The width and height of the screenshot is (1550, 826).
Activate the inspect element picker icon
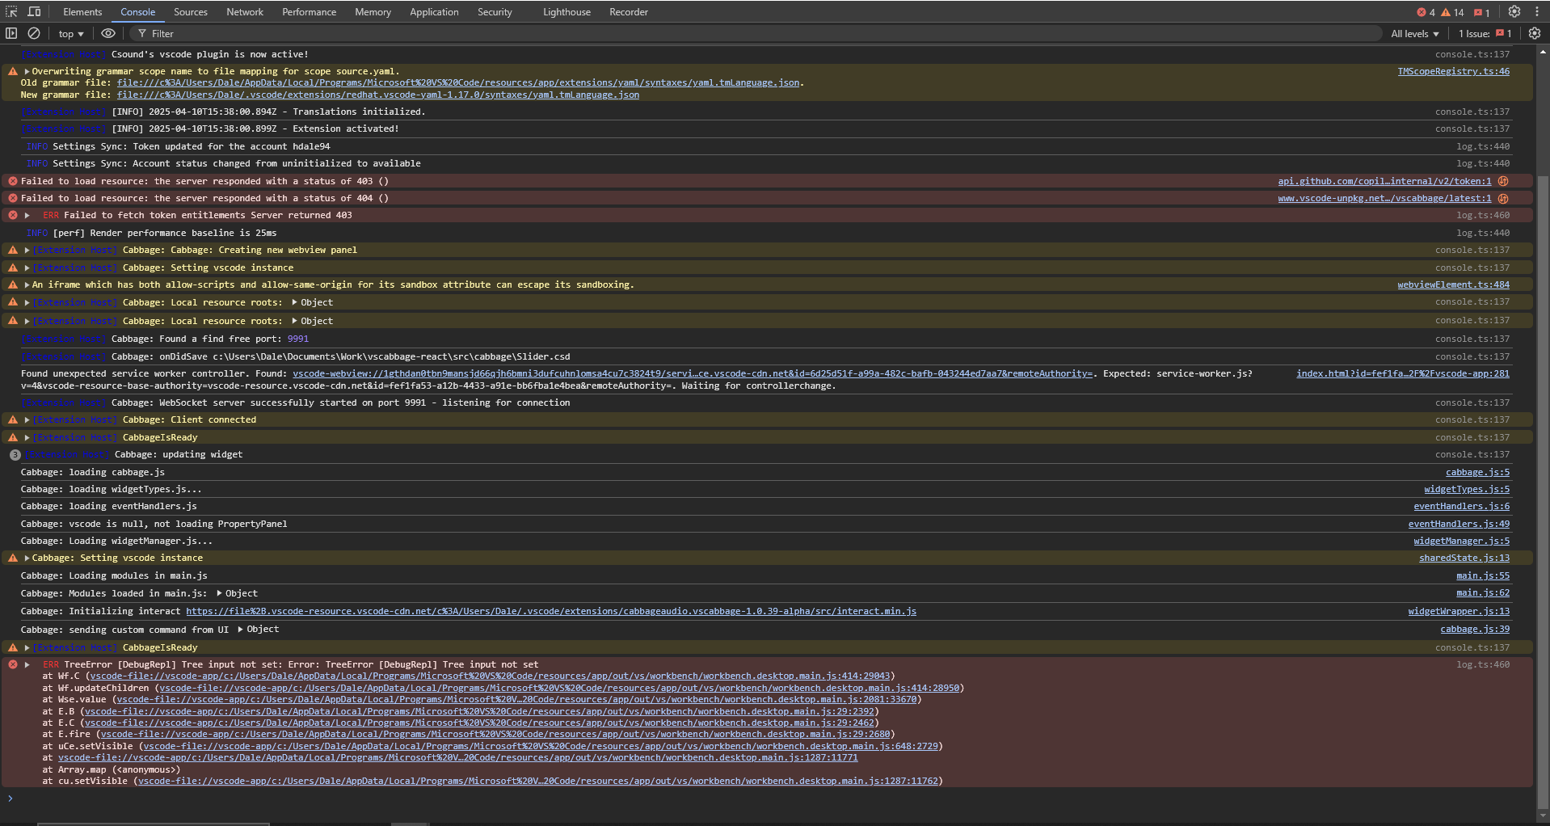[11, 12]
